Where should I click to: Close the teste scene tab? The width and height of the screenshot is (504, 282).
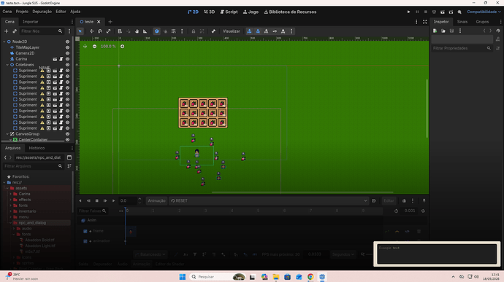click(99, 22)
